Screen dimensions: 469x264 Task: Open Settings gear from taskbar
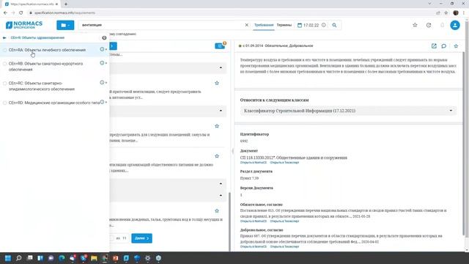(148, 258)
